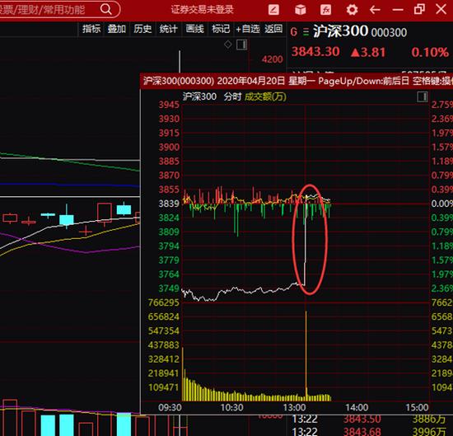Click the 证券交易未登录 login label
This screenshot has width=453, height=436.
(203, 10)
